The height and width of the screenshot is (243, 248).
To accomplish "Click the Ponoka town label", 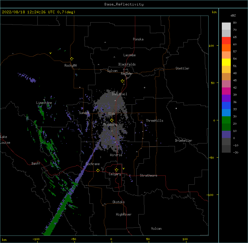I will (138, 39).
